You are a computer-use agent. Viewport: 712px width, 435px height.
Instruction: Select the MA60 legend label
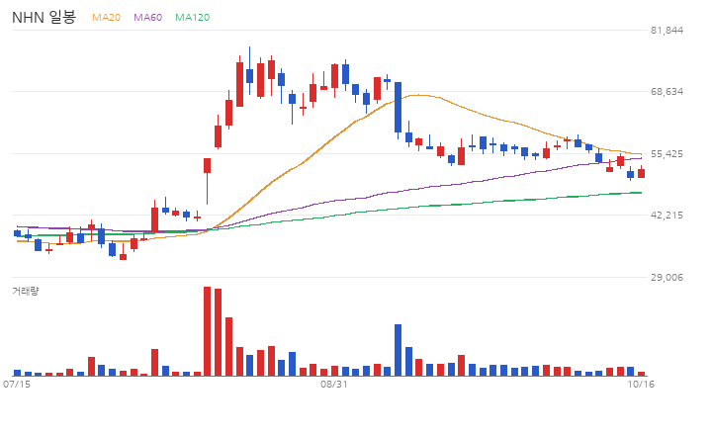point(147,17)
